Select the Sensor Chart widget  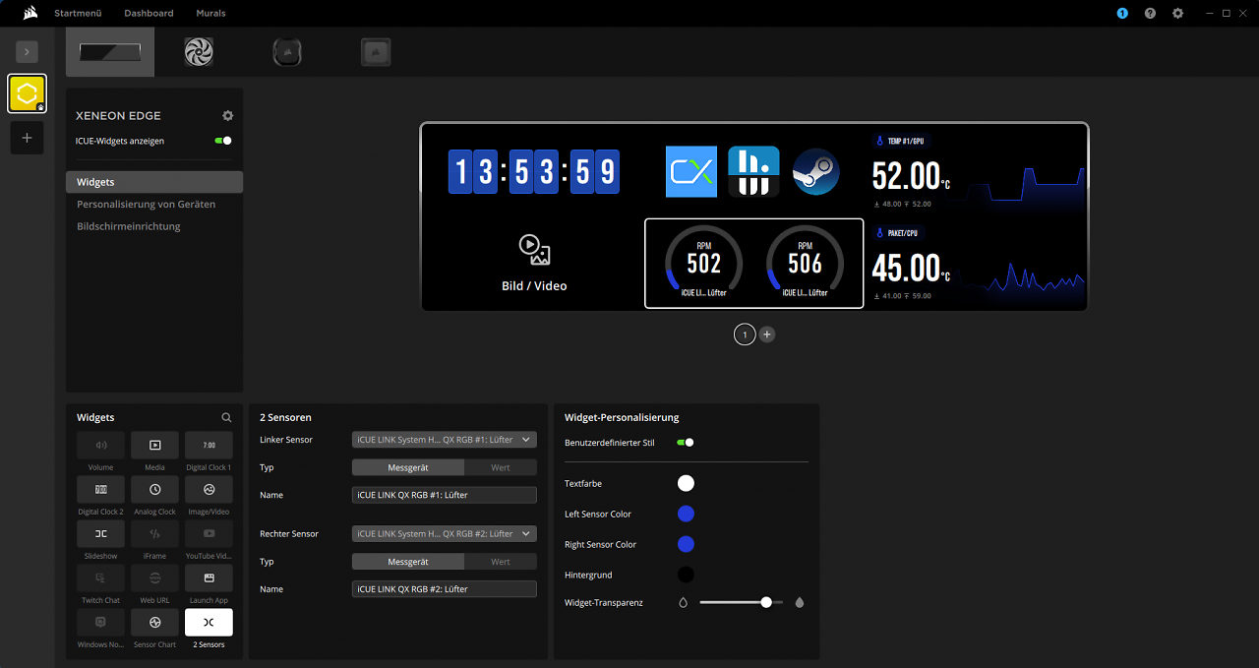[x=154, y=622]
